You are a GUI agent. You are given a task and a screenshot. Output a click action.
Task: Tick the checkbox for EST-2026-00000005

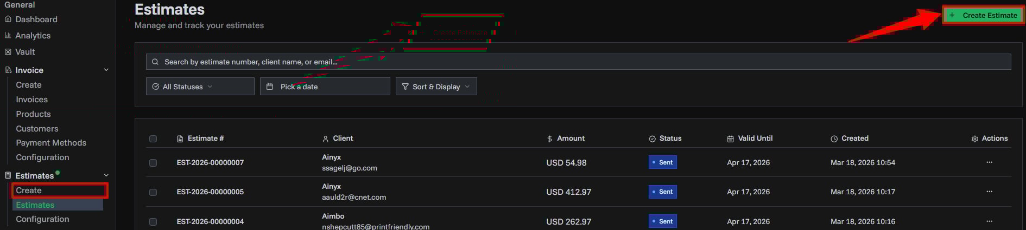(x=153, y=192)
